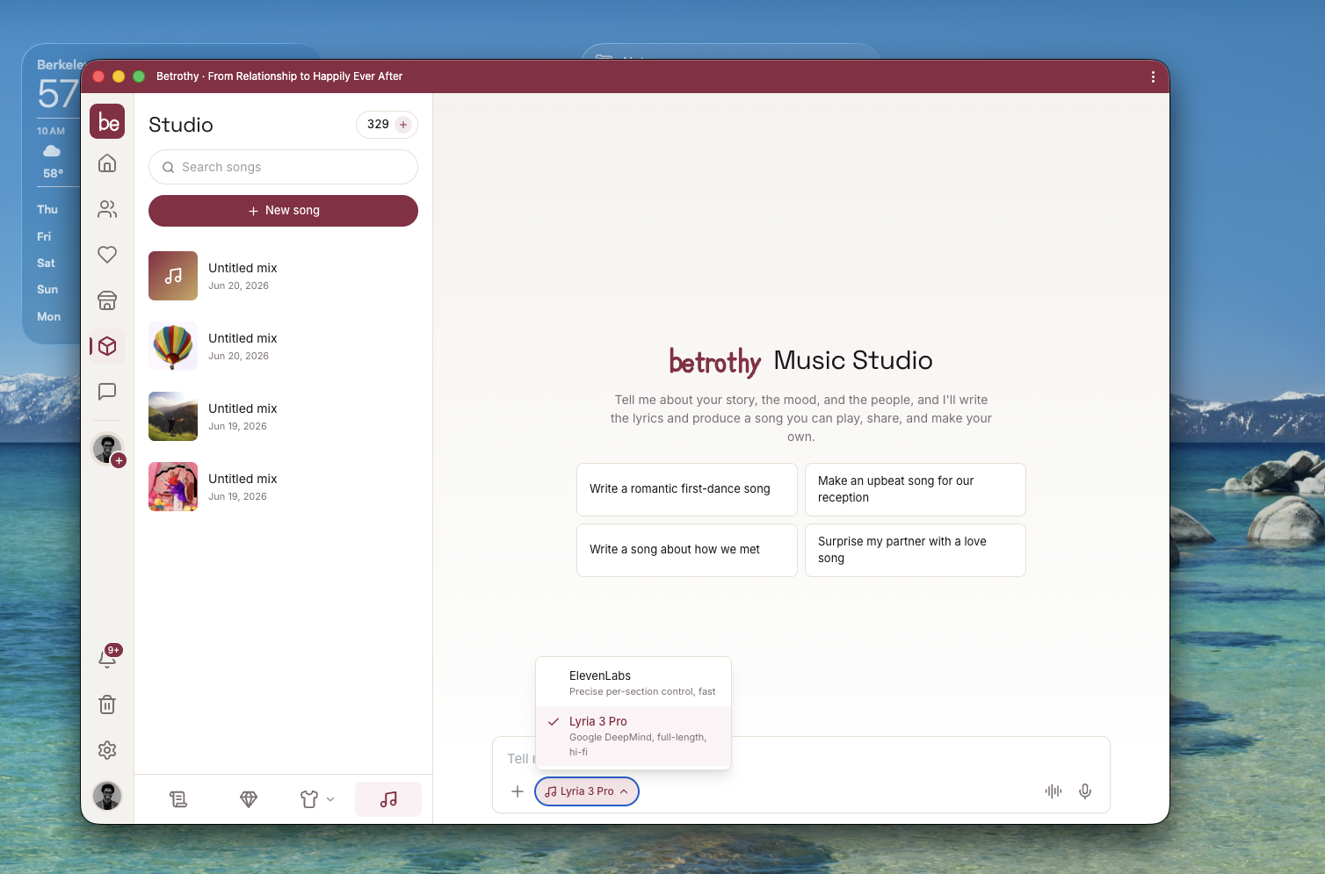The image size is (1325, 874).
Task: Open Untitled mix with pink collage thumbnail
Action: pyautogui.click(x=283, y=487)
